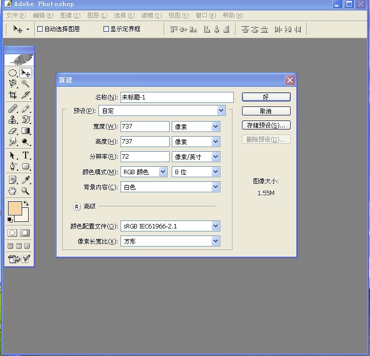
Task: Enable 自动选择图层 checkbox
Action: (40, 29)
